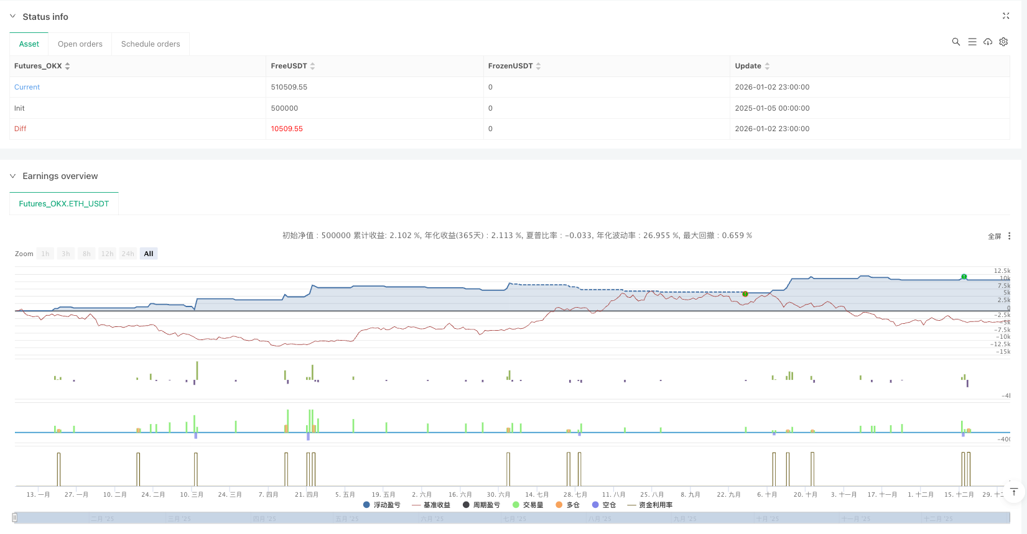Collapse the Status info section

pyautogui.click(x=12, y=16)
